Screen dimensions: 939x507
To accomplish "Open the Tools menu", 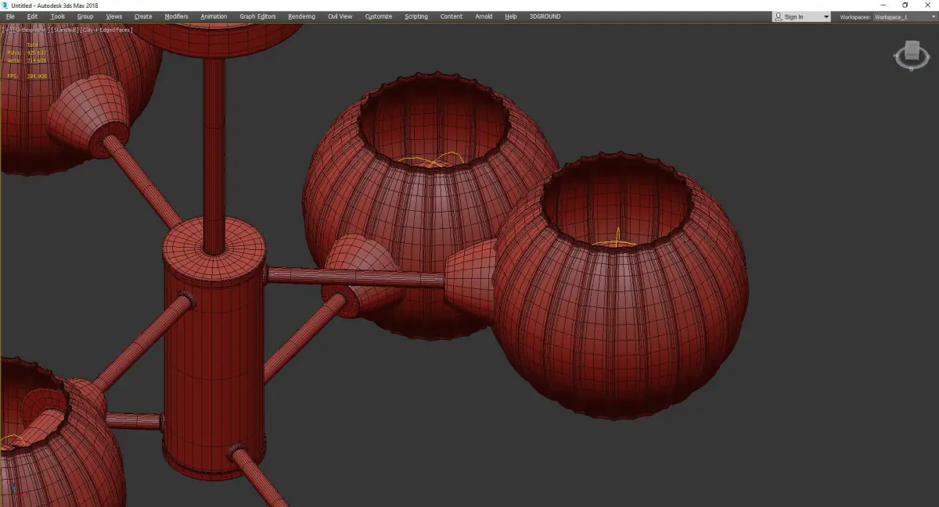I will point(58,16).
